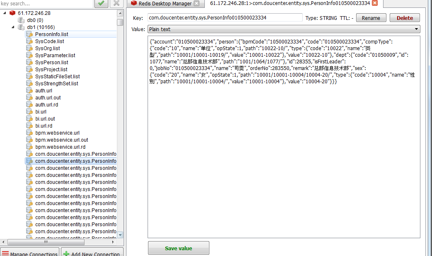Click key icon beside SysOrg.list
Screen dimensions: 432x256
click(x=29, y=48)
